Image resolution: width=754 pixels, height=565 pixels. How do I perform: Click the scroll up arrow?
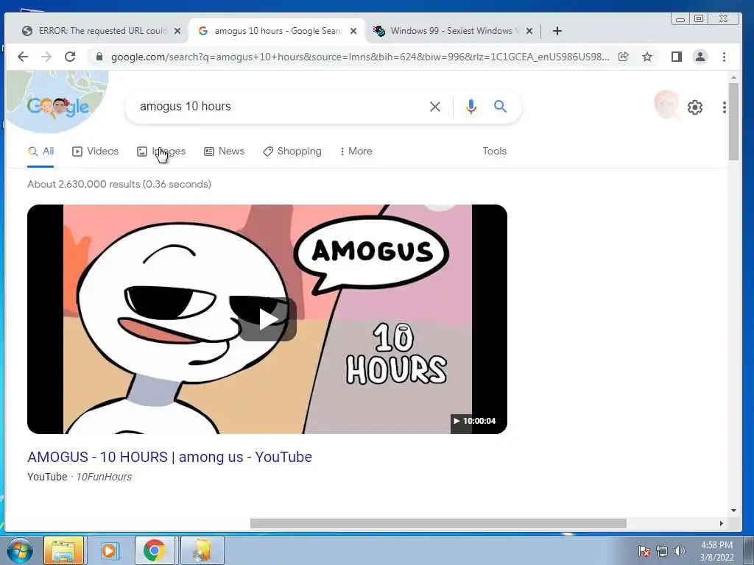tap(733, 77)
